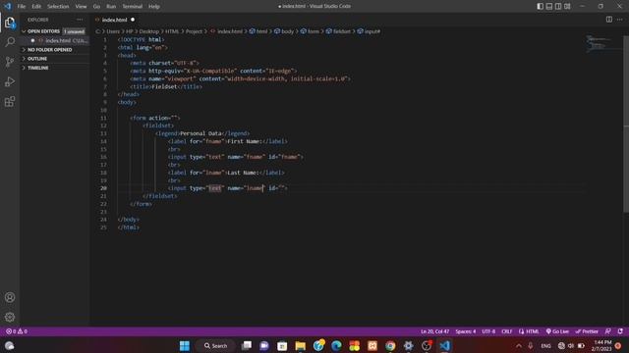Select the index.html editor tab

point(114,20)
